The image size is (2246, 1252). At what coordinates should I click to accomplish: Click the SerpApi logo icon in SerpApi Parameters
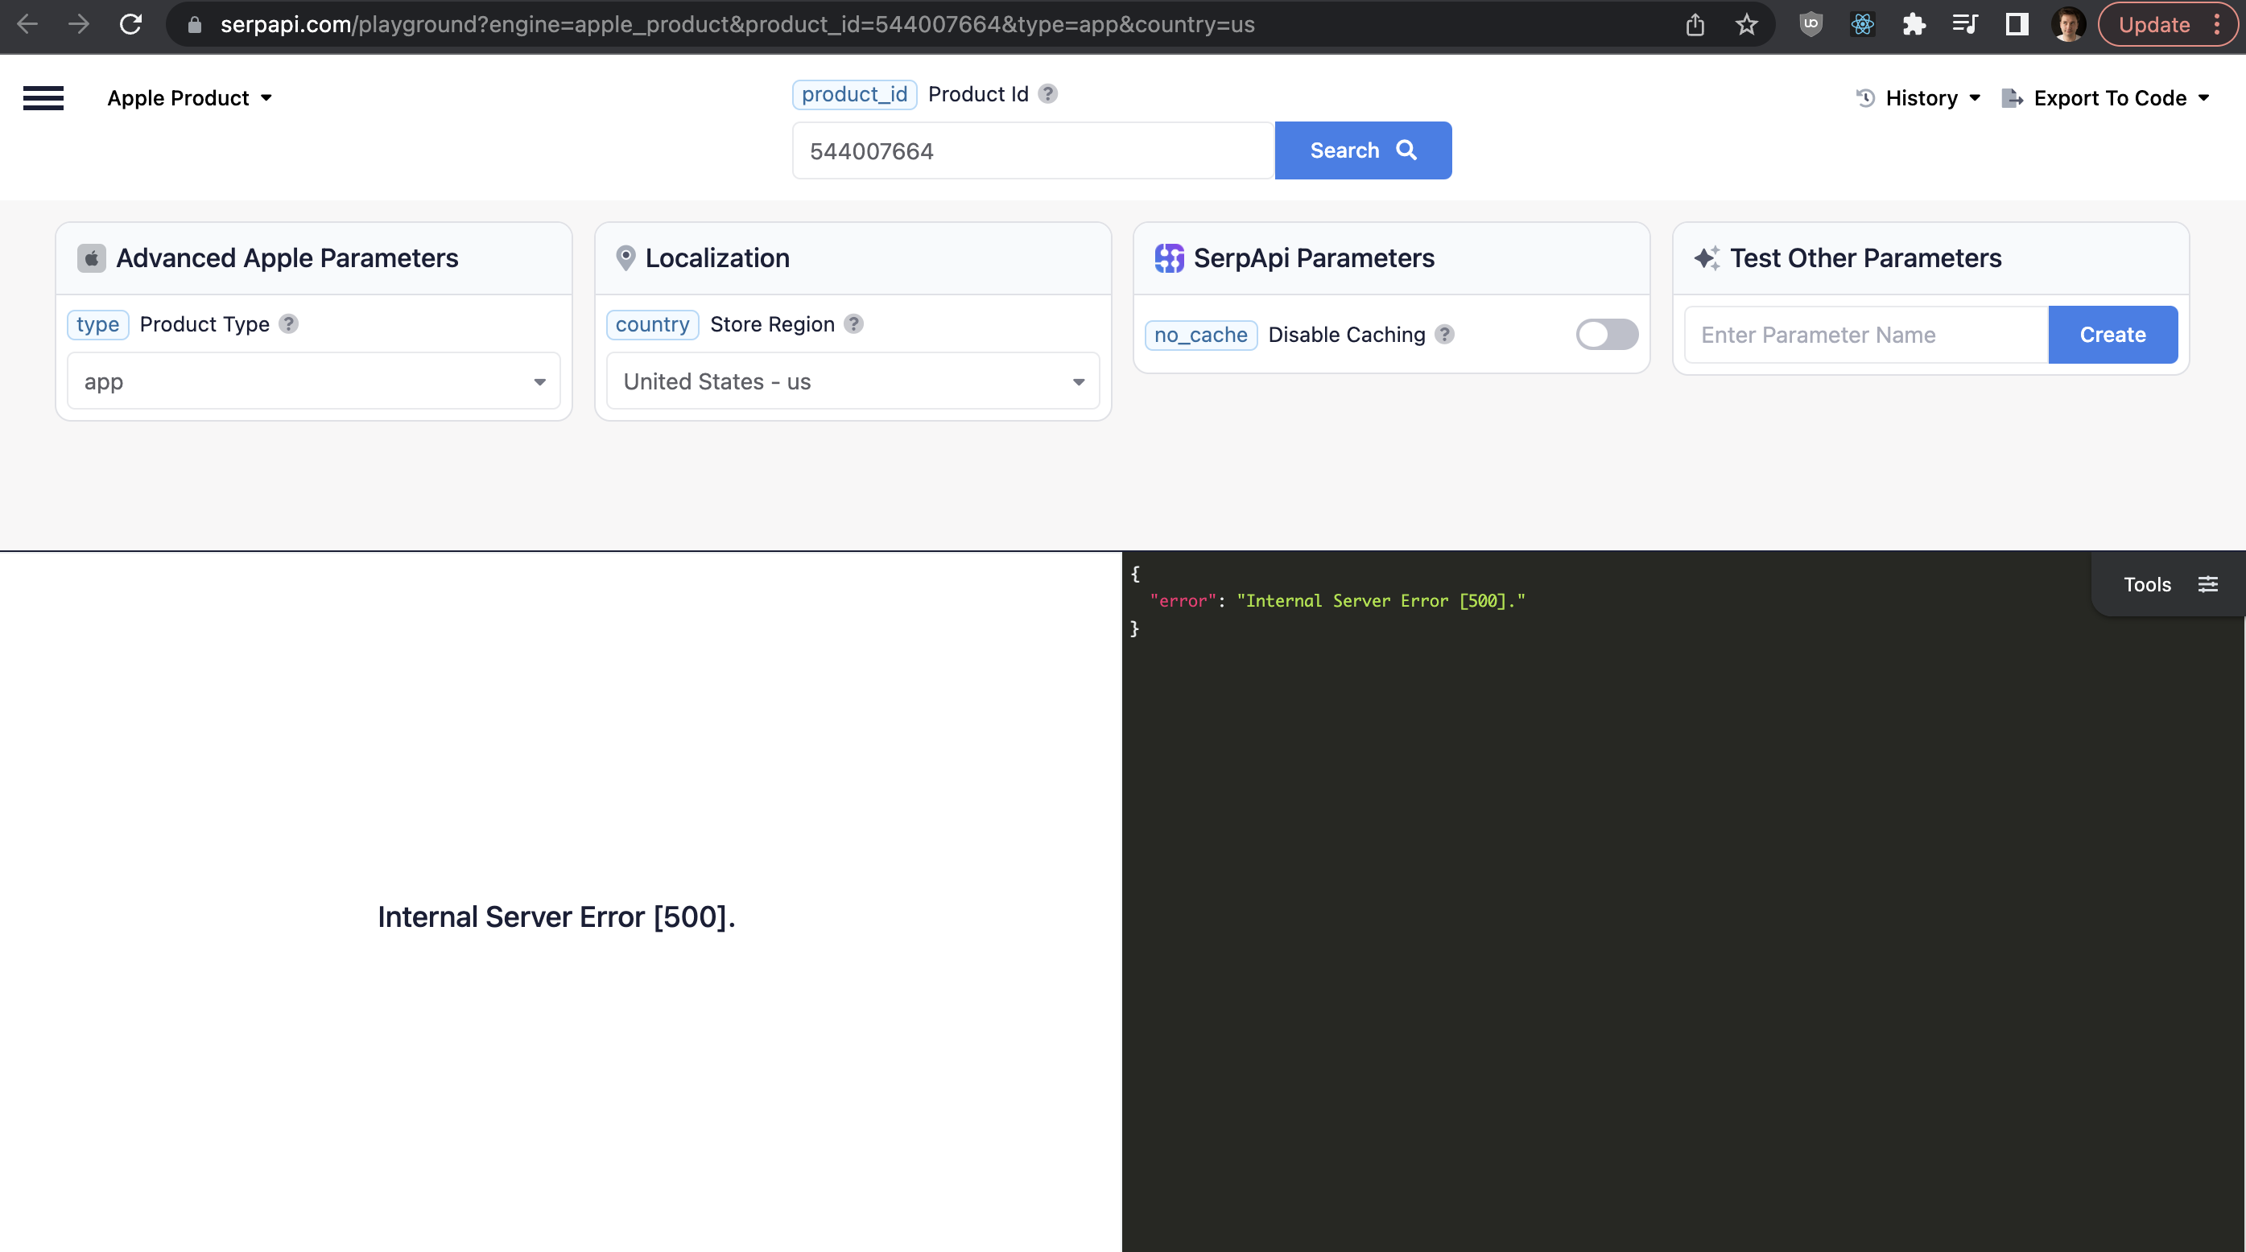click(1168, 257)
